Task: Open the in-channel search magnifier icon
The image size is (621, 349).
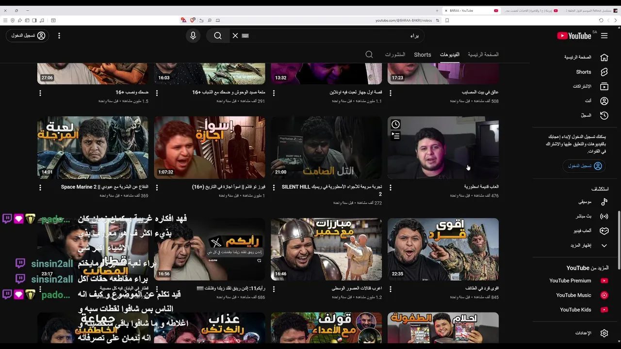Action: (369, 55)
